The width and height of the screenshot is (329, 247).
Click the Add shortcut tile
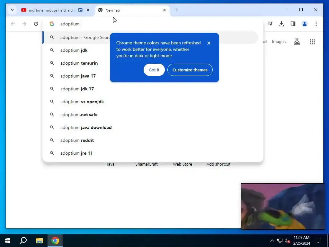[x=218, y=164]
